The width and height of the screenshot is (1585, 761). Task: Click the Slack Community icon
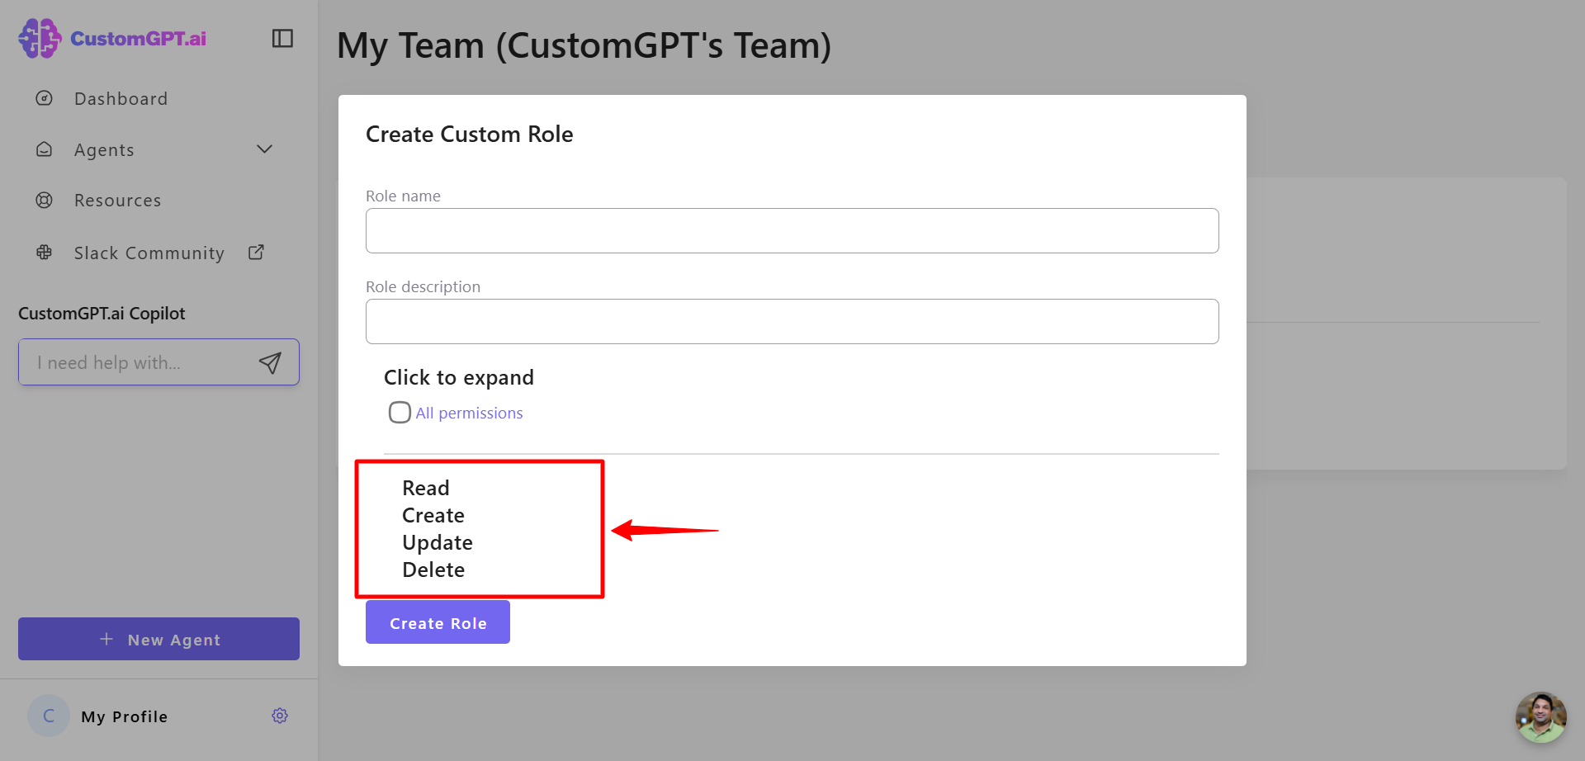(x=45, y=253)
